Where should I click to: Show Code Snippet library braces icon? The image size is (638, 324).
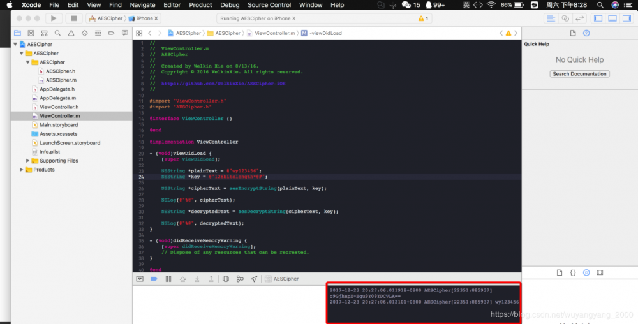click(573, 273)
